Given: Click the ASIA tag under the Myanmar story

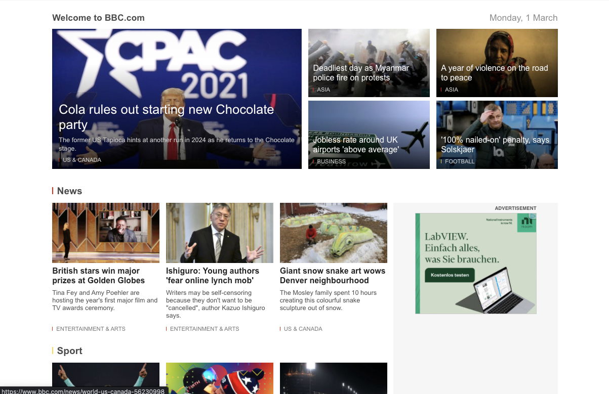Looking at the screenshot, I should [323, 90].
